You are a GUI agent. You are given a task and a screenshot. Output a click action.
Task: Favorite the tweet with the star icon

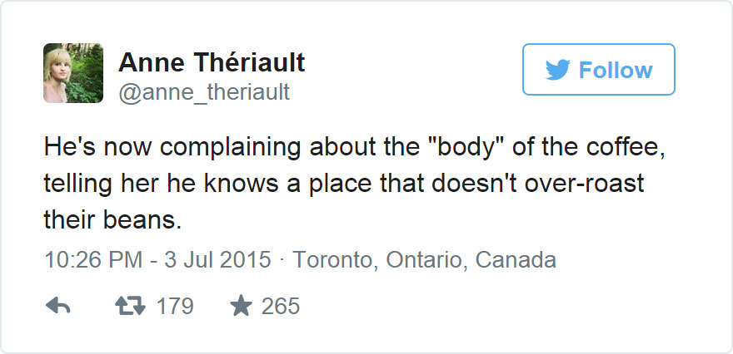point(240,307)
